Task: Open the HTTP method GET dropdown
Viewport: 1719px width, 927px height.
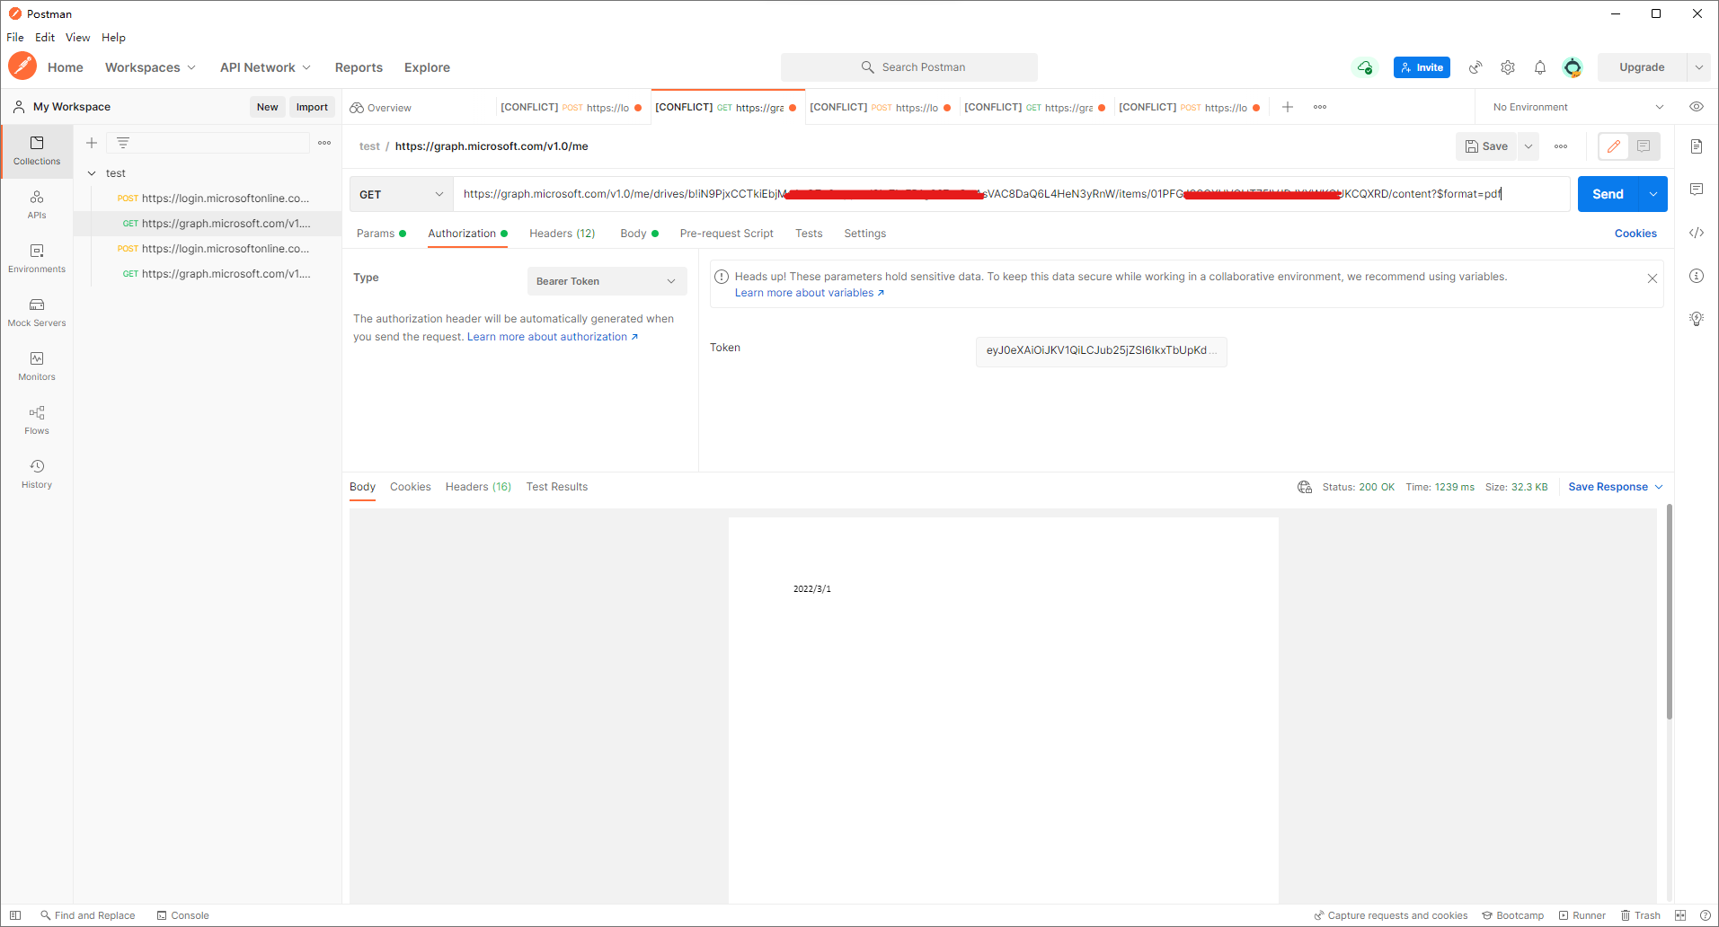Action: pos(401,194)
